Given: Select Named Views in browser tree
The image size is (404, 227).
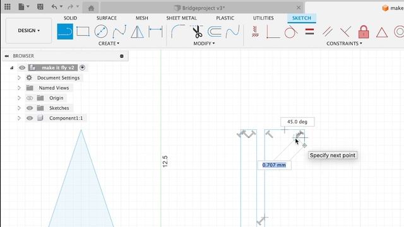Looking at the screenshot, I should pos(54,88).
